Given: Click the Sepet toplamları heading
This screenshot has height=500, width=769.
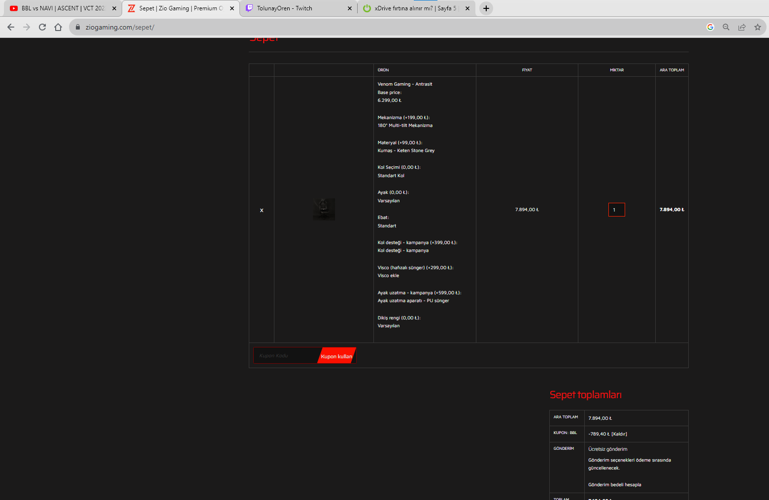Looking at the screenshot, I should [x=586, y=395].
